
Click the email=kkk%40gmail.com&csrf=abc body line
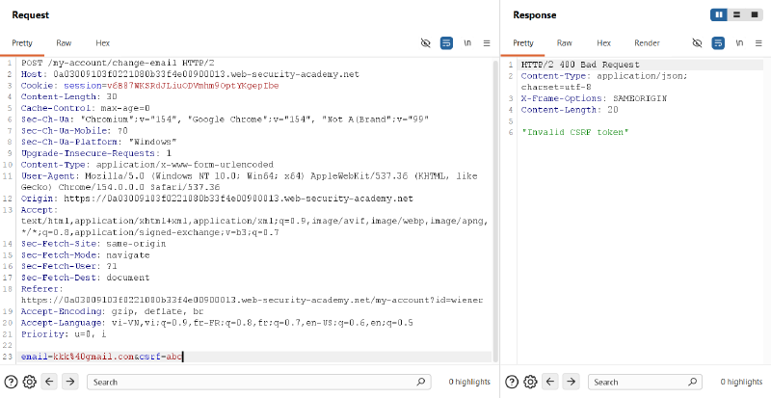coord(102,357)
